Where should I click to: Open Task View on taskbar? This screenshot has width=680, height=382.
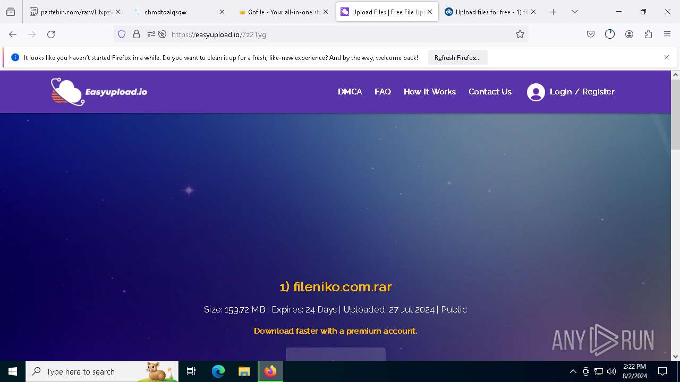point(192,371)
